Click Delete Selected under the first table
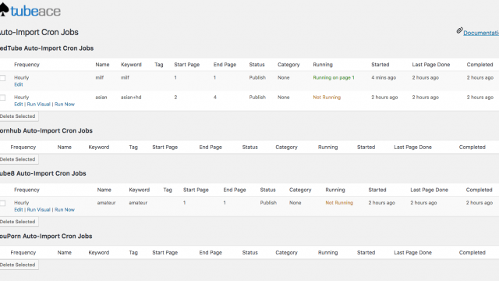 [19, 116]
